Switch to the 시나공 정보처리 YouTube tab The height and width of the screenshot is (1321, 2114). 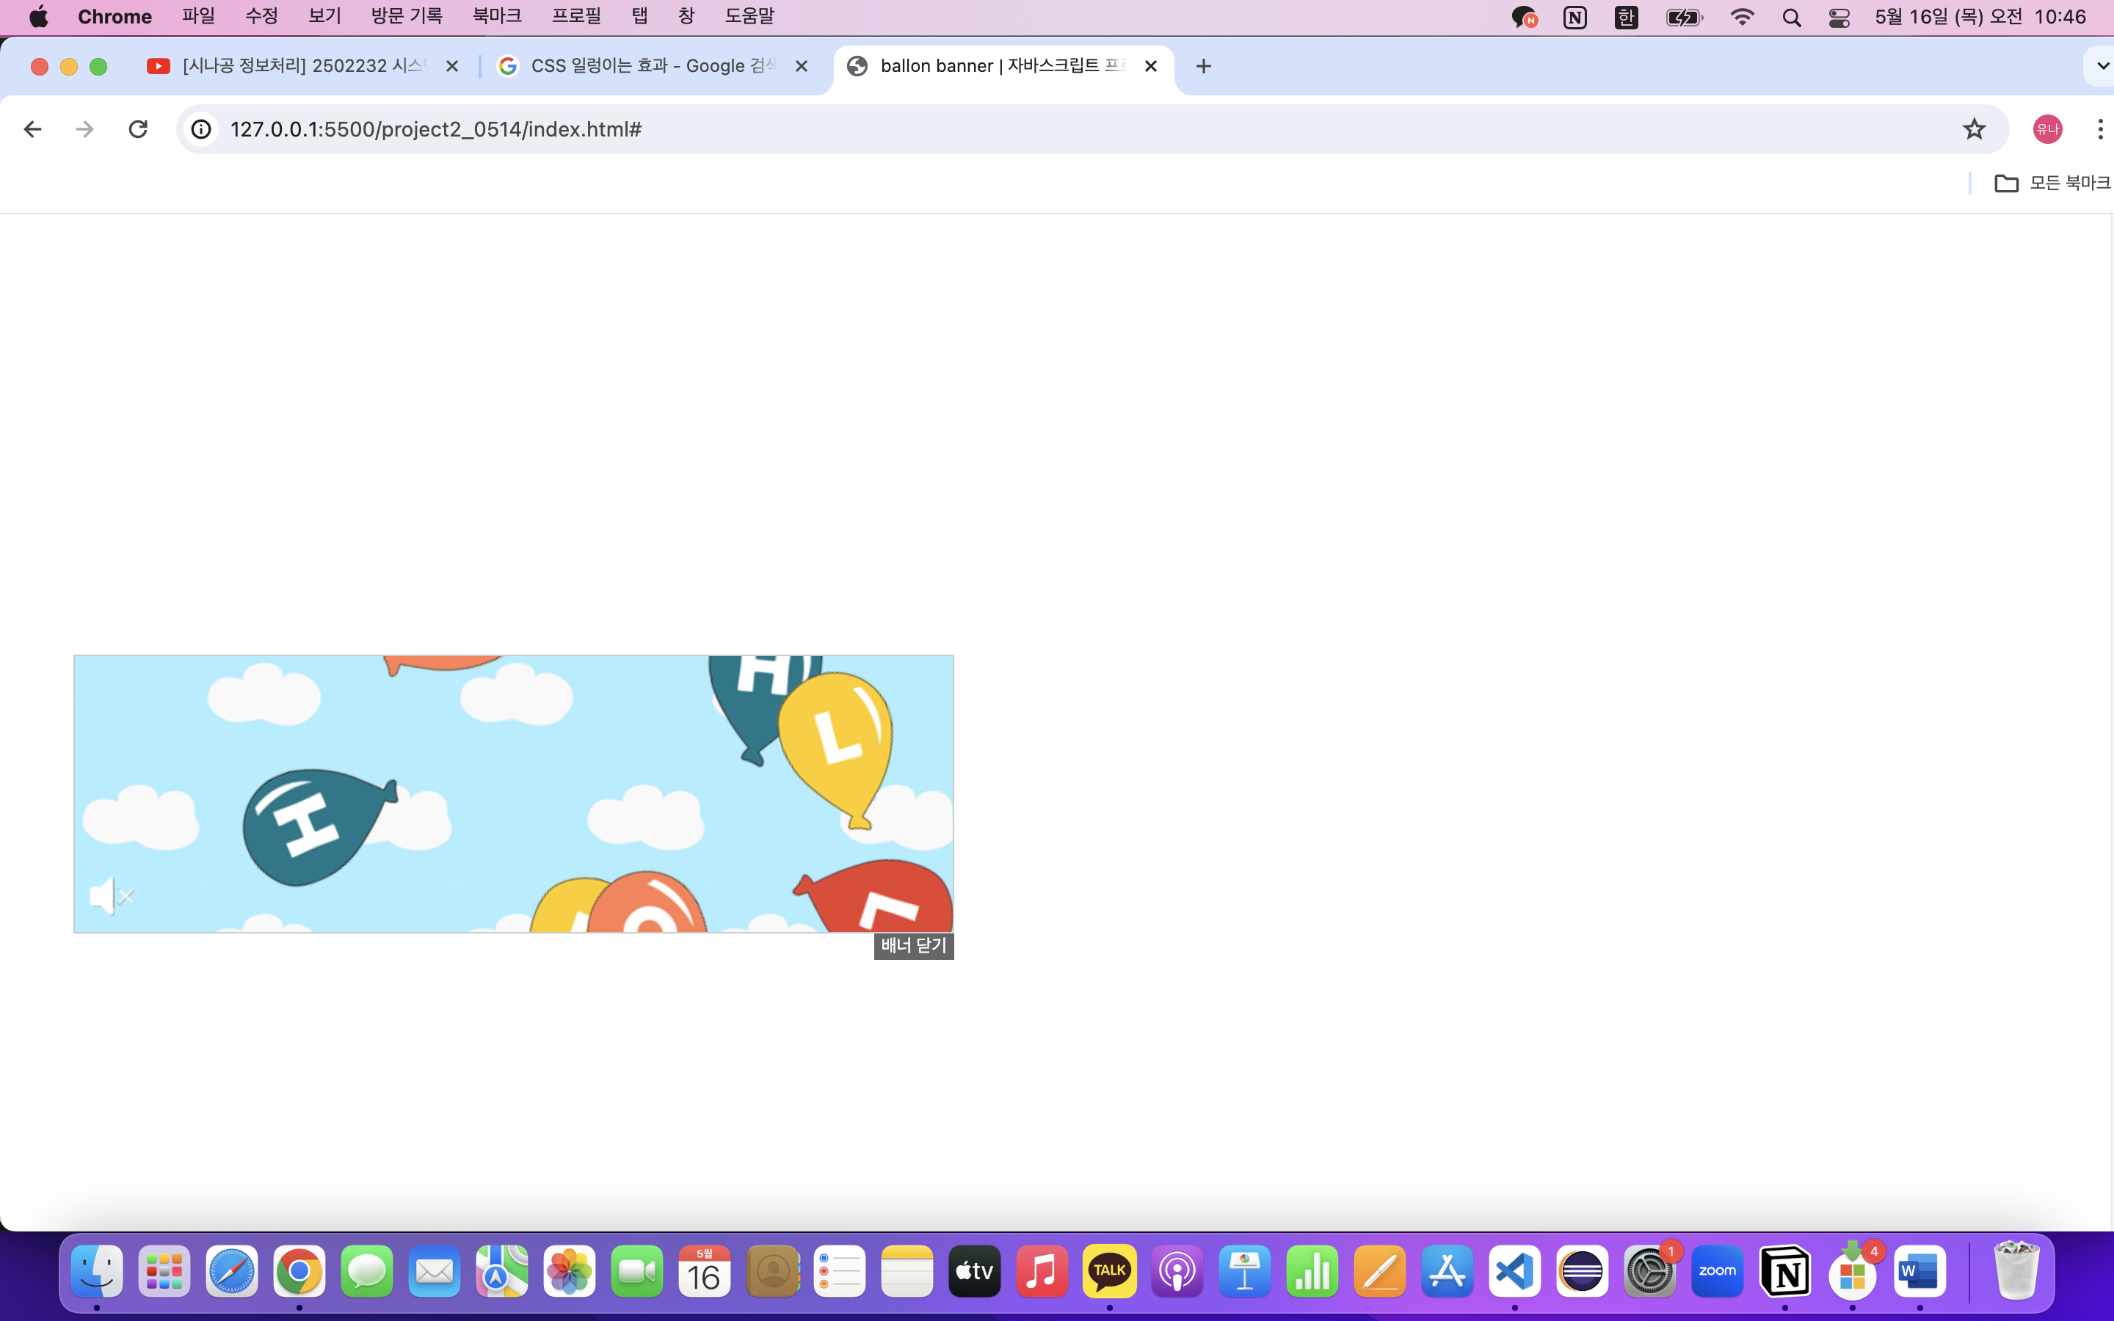[302, 66]
